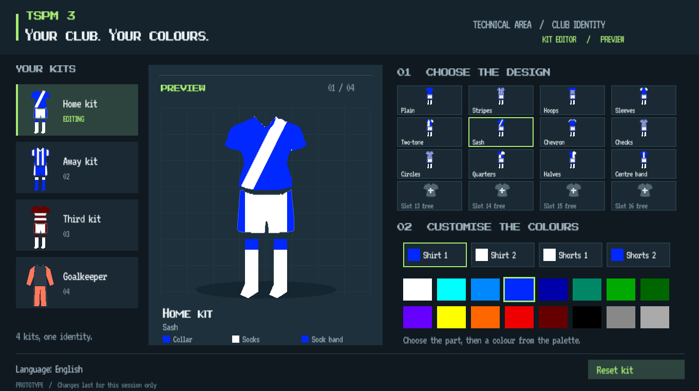Pick the Hoops kit design
The width and height of the screenshot is (699, 391).
coord(572,100)
